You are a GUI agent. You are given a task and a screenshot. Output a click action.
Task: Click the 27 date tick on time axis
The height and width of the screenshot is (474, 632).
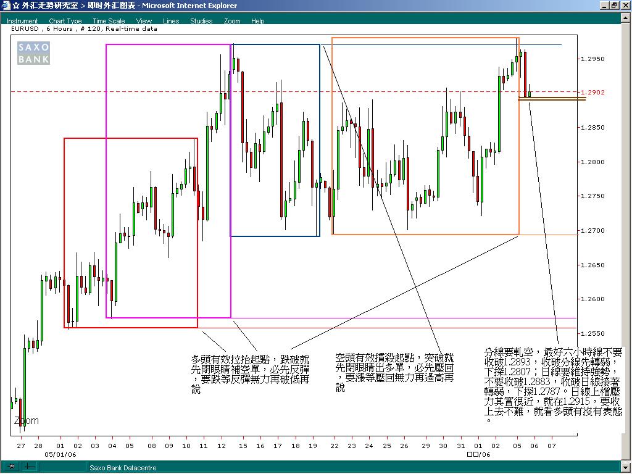click(x=21, y=446)
